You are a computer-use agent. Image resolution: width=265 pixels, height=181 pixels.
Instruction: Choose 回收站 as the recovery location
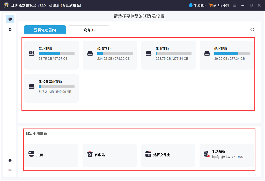click(110, 156)
